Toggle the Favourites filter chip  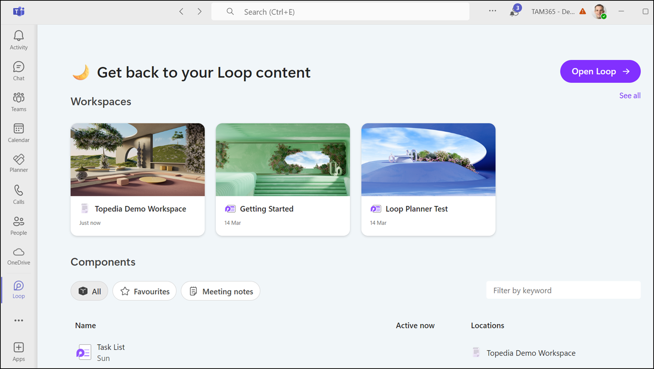pos(144,291)
